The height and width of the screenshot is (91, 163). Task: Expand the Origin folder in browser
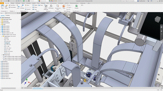(x=1, y=25)
